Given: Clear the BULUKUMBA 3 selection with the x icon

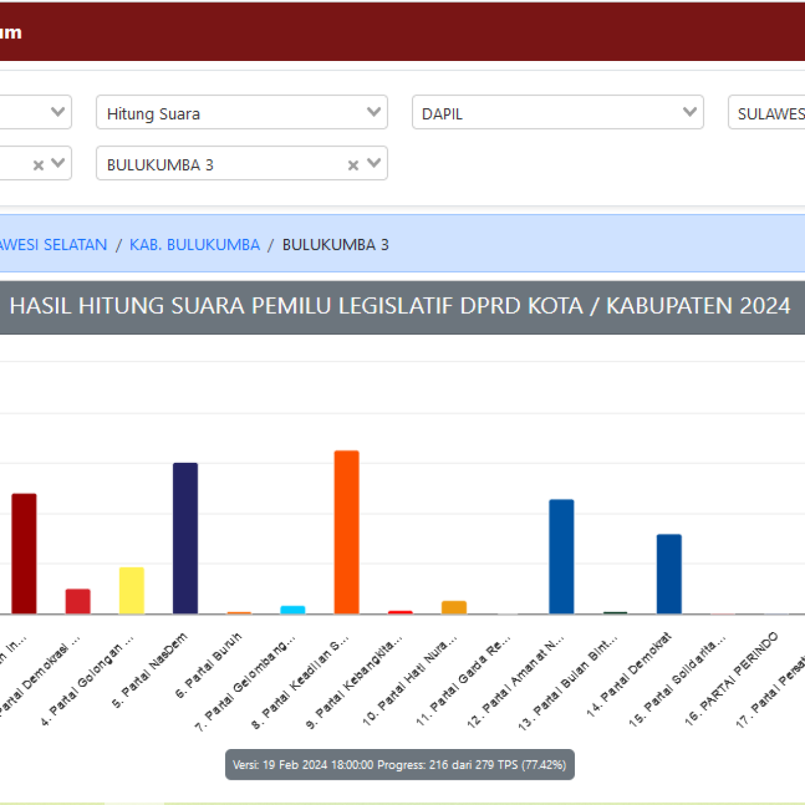Looking at the screenshot, I should point(353,165).
